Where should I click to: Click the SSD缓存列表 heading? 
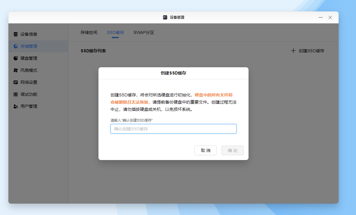pyautogui.click(x=93, y=51)
